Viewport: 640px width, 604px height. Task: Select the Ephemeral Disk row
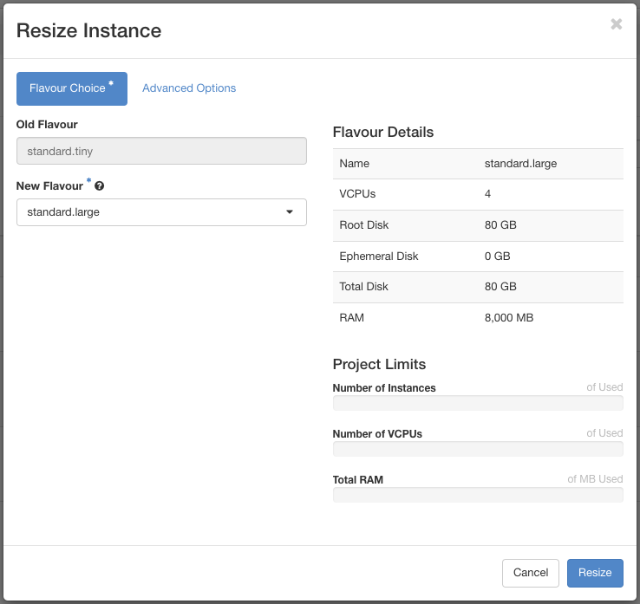point(478,257)
